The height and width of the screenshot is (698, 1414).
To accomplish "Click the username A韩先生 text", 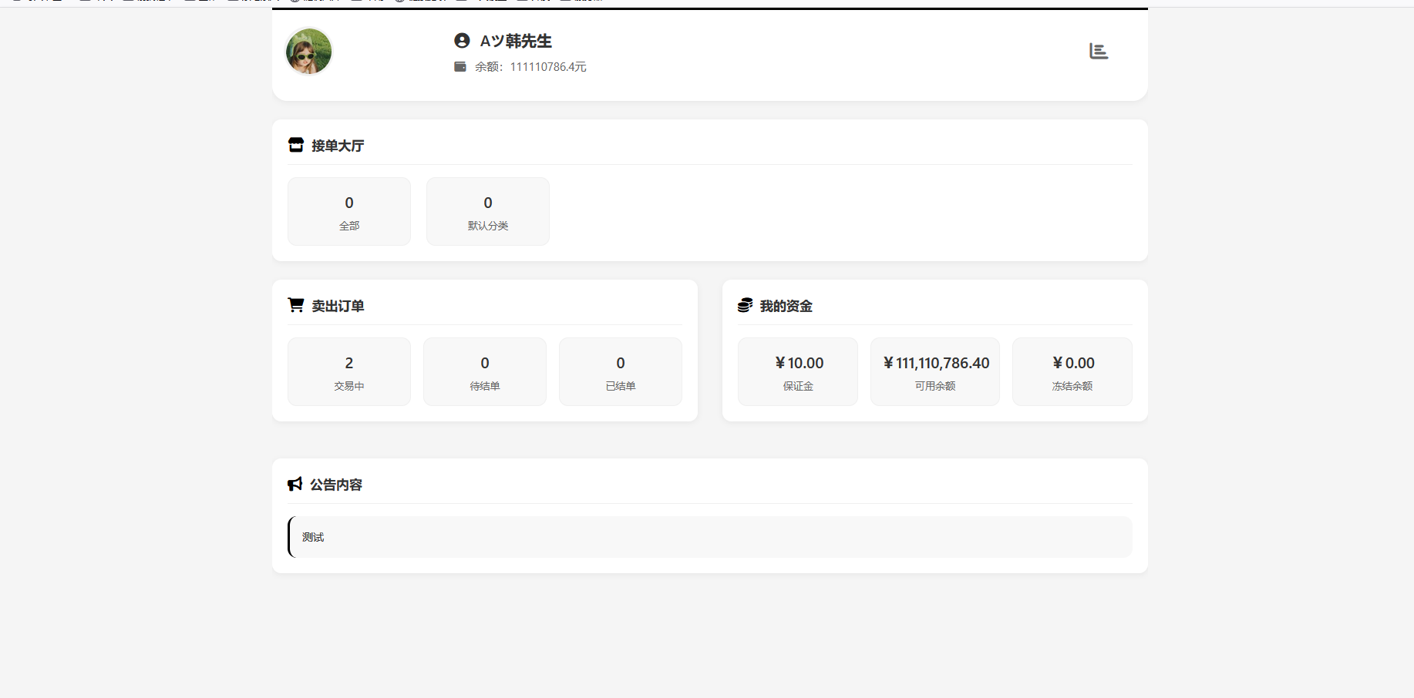I will [516, 41].
